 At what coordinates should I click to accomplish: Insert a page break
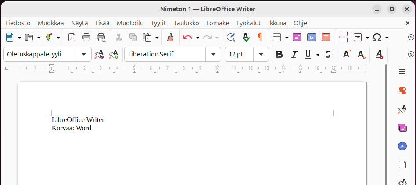344,38
